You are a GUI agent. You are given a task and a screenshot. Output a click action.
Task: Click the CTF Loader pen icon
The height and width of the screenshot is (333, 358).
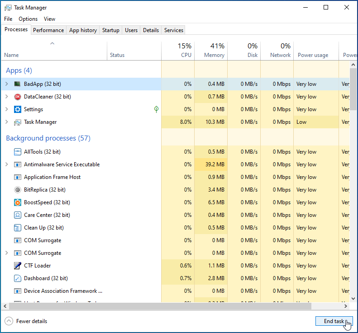[x=18, y=266]
